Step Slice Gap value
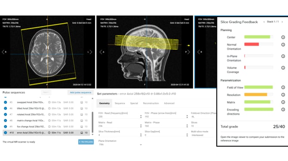 coord(187,135)
